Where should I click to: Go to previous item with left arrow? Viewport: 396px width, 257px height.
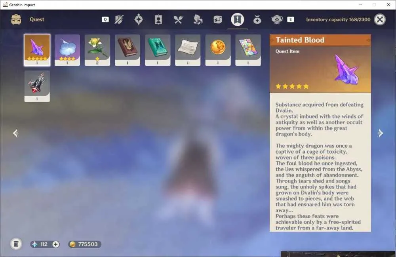(15, 133)
